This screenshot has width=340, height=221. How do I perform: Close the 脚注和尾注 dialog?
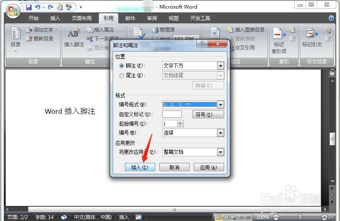coord(218,43)
